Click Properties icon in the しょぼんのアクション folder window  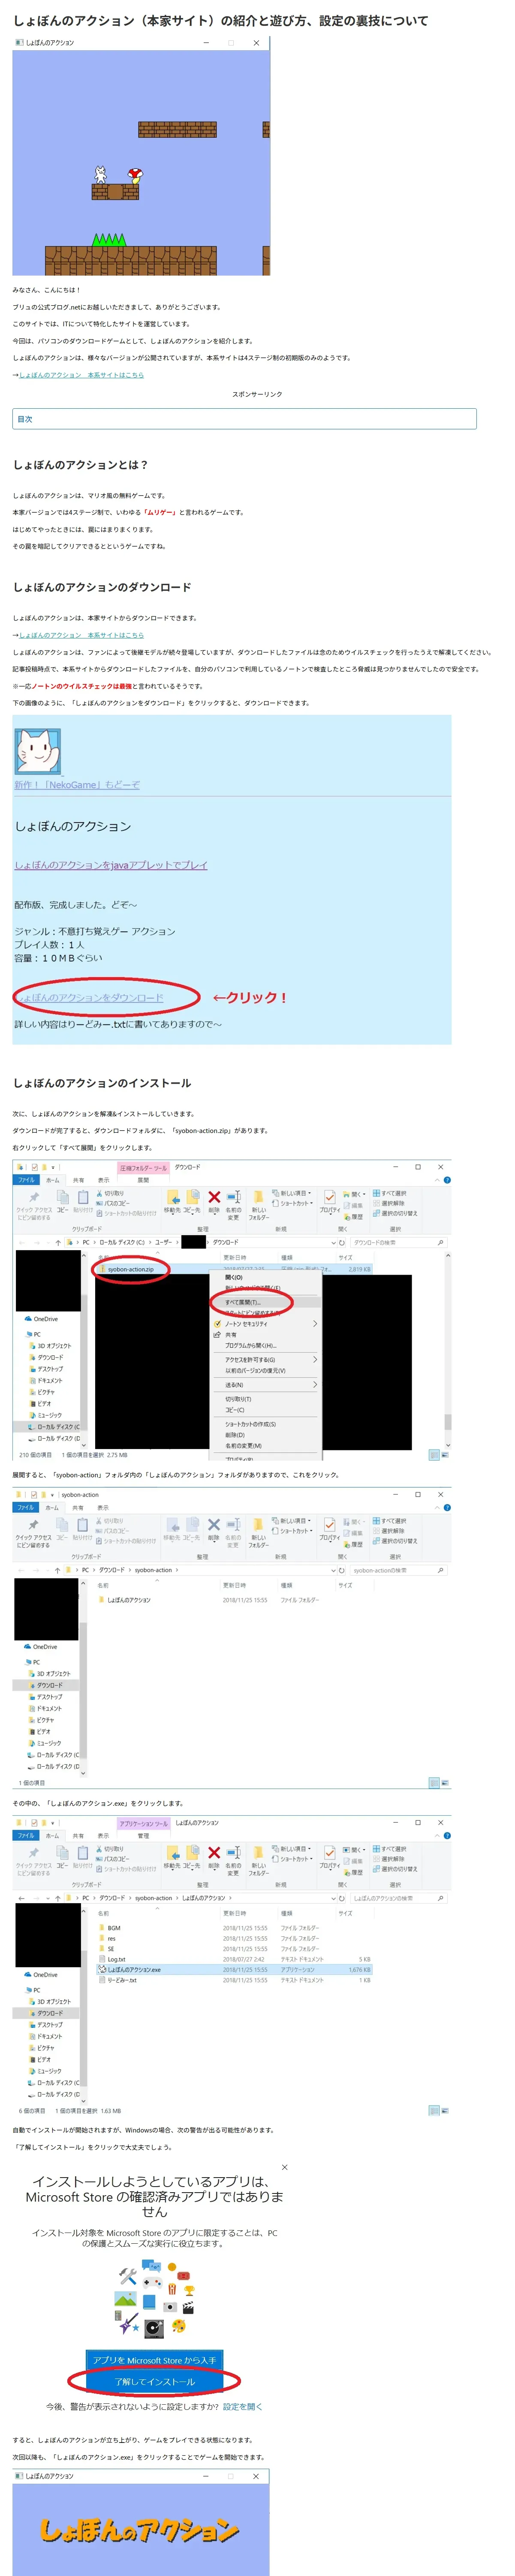pos(329,1853)
